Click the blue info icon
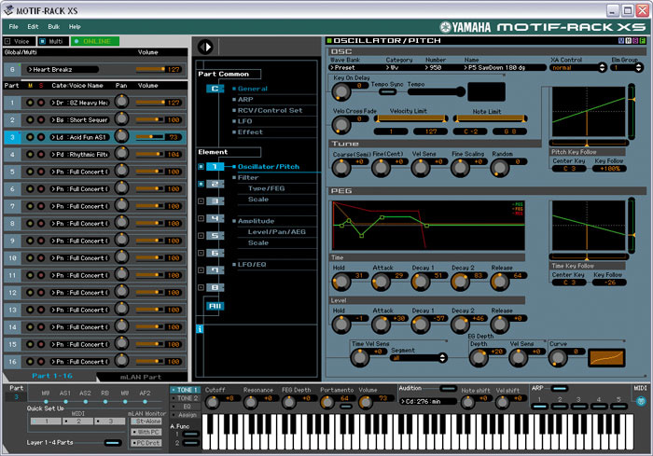This screenshot has width=653, height=456. [x=200, y=329]
